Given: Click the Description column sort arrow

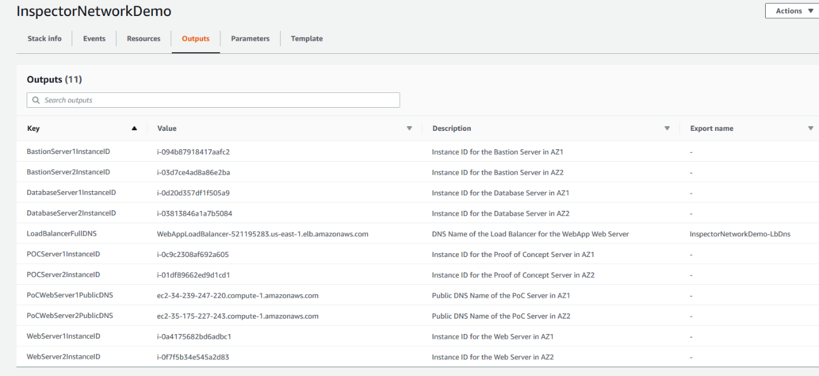Looking at the screenshot, I should (x=667, y=128).
